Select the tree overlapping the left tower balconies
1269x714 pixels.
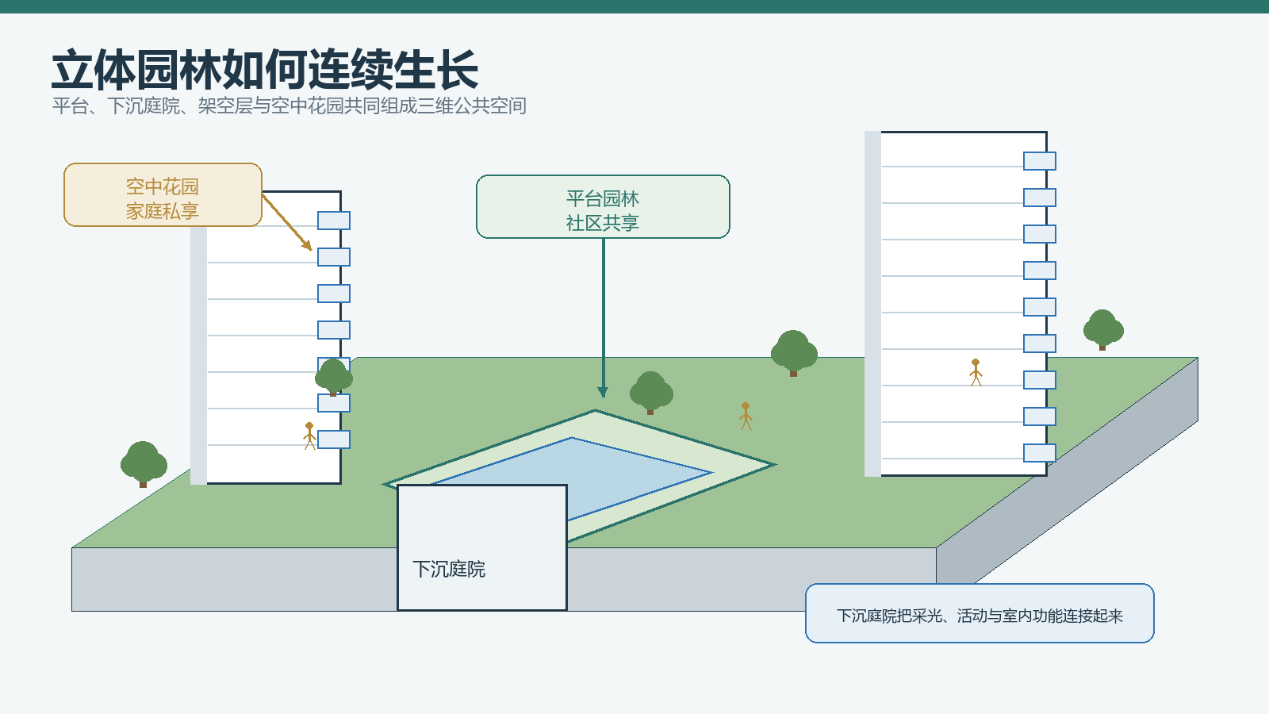tap(334, 378)
